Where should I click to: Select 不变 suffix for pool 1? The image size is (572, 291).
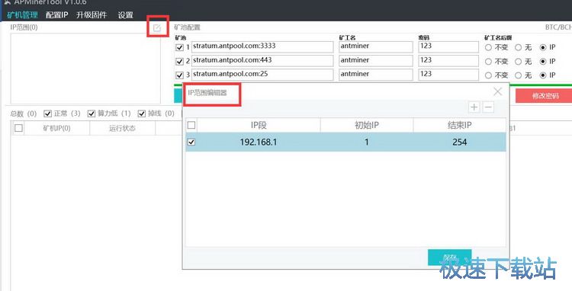click(488, 47)
